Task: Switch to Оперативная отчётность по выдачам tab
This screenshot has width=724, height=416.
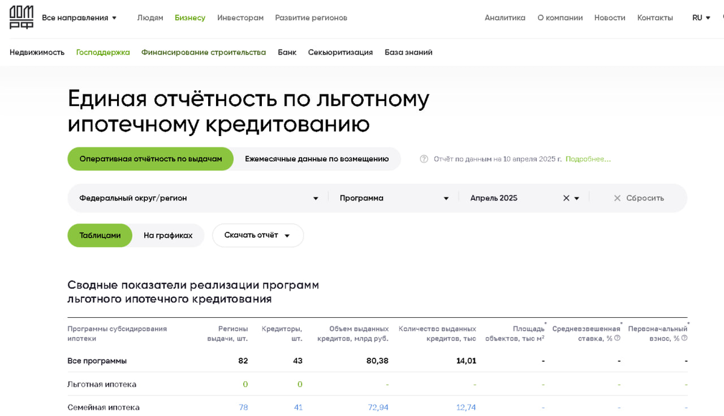Action: click(x=151, y=159)
